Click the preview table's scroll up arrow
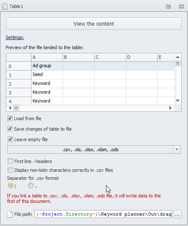The height and width of the screenshot is (226, 188). point(177,57)
